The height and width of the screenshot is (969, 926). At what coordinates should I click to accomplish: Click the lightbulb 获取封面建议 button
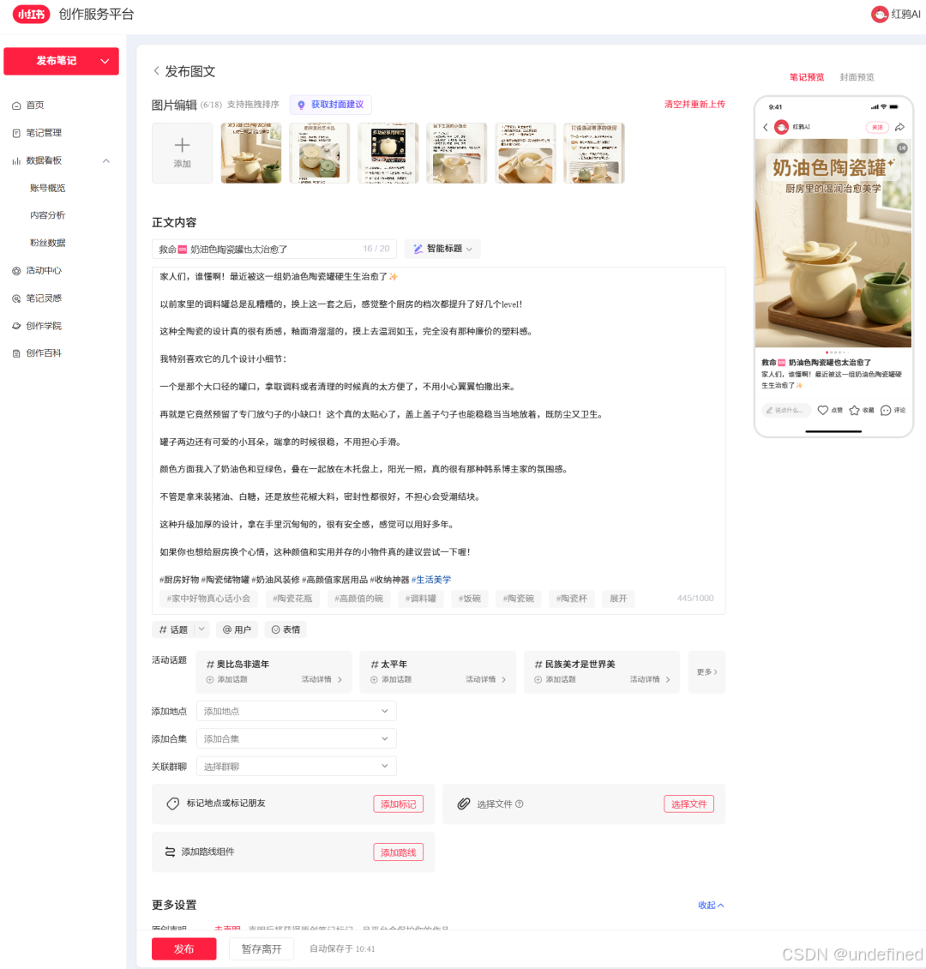coord(330,105)
